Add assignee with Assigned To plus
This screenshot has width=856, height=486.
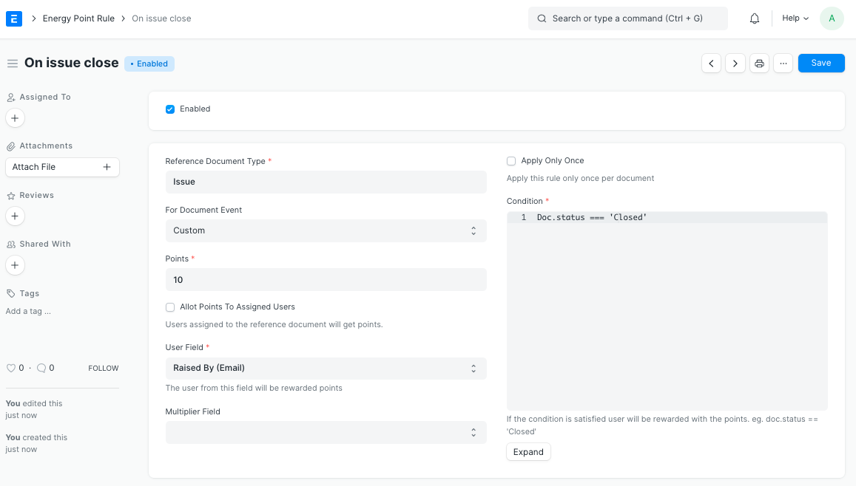click(15, 117)
